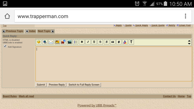Insert a smiley from the editor toolbar
The image size is (194, 109).
click(39, 42)
